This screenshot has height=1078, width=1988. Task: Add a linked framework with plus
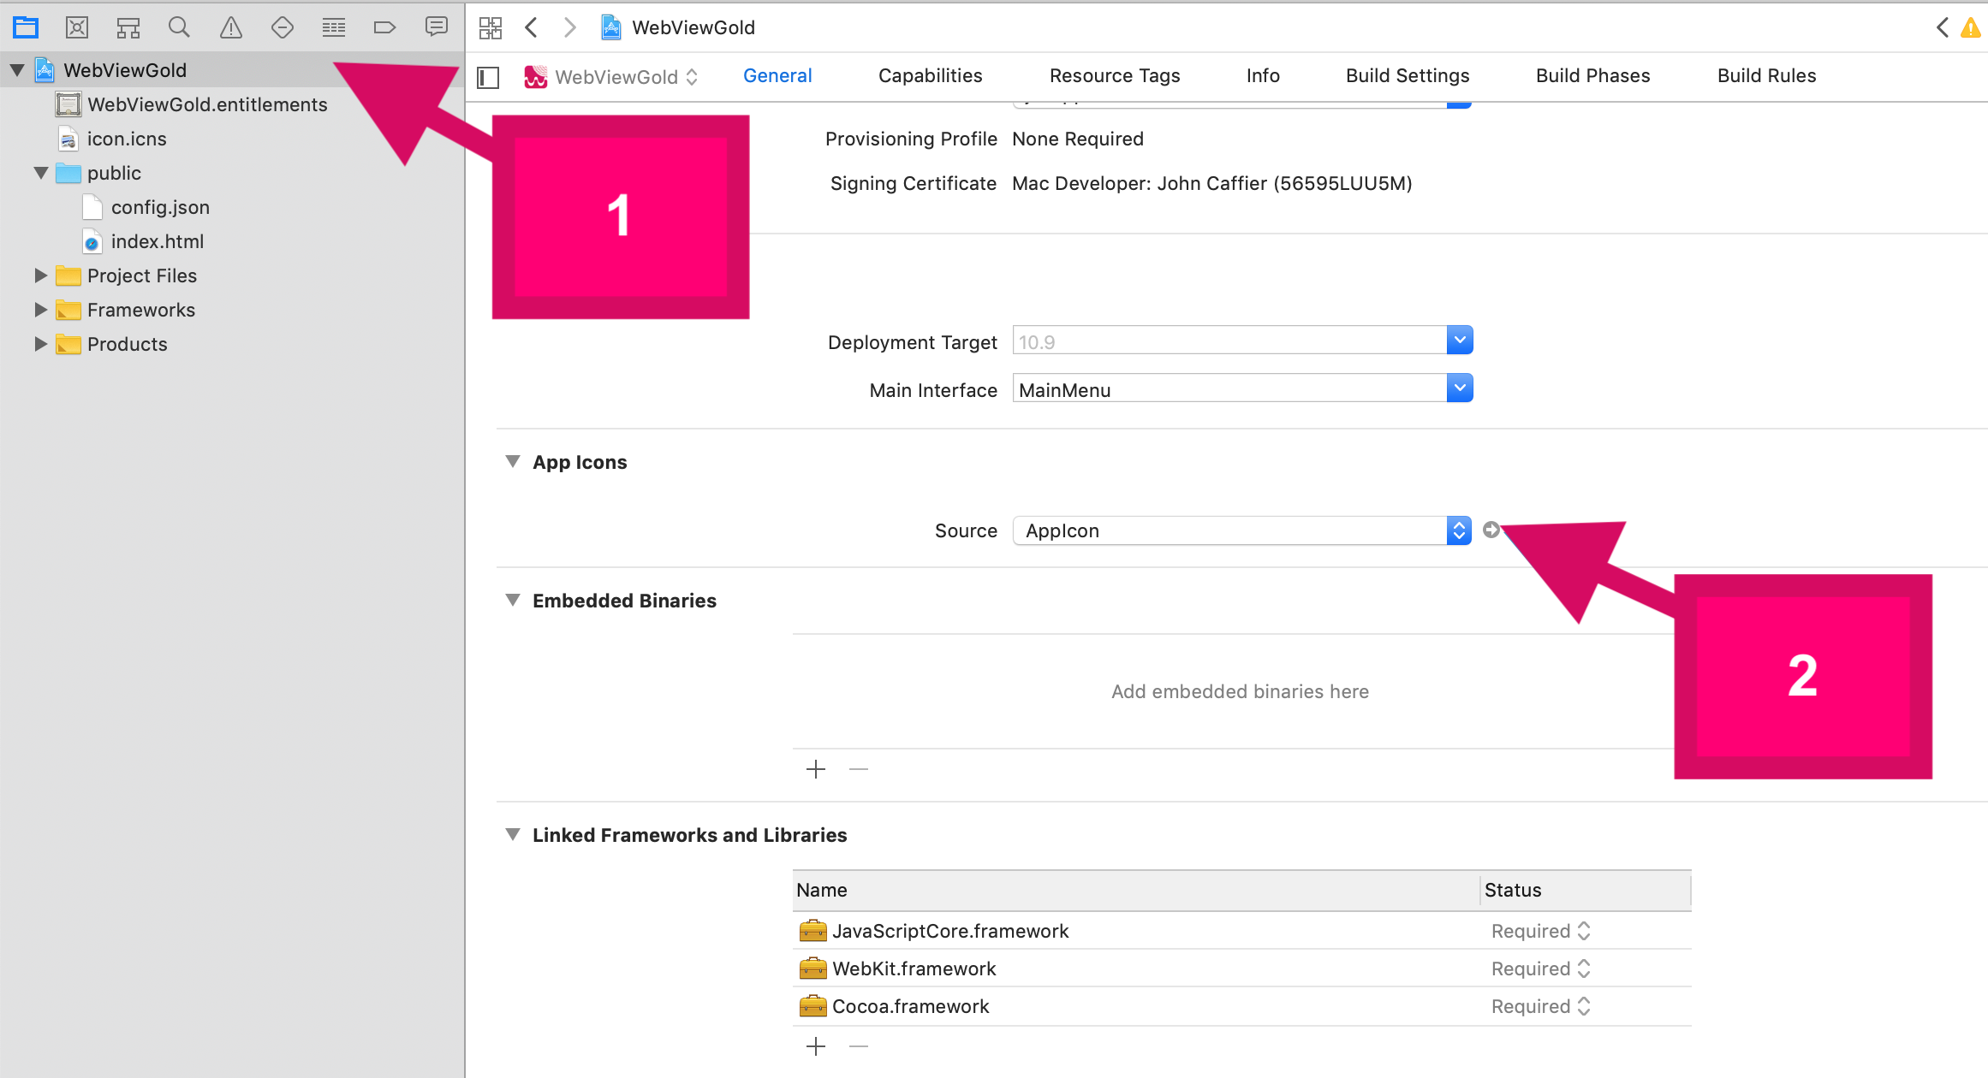[x=816, y=1046]
